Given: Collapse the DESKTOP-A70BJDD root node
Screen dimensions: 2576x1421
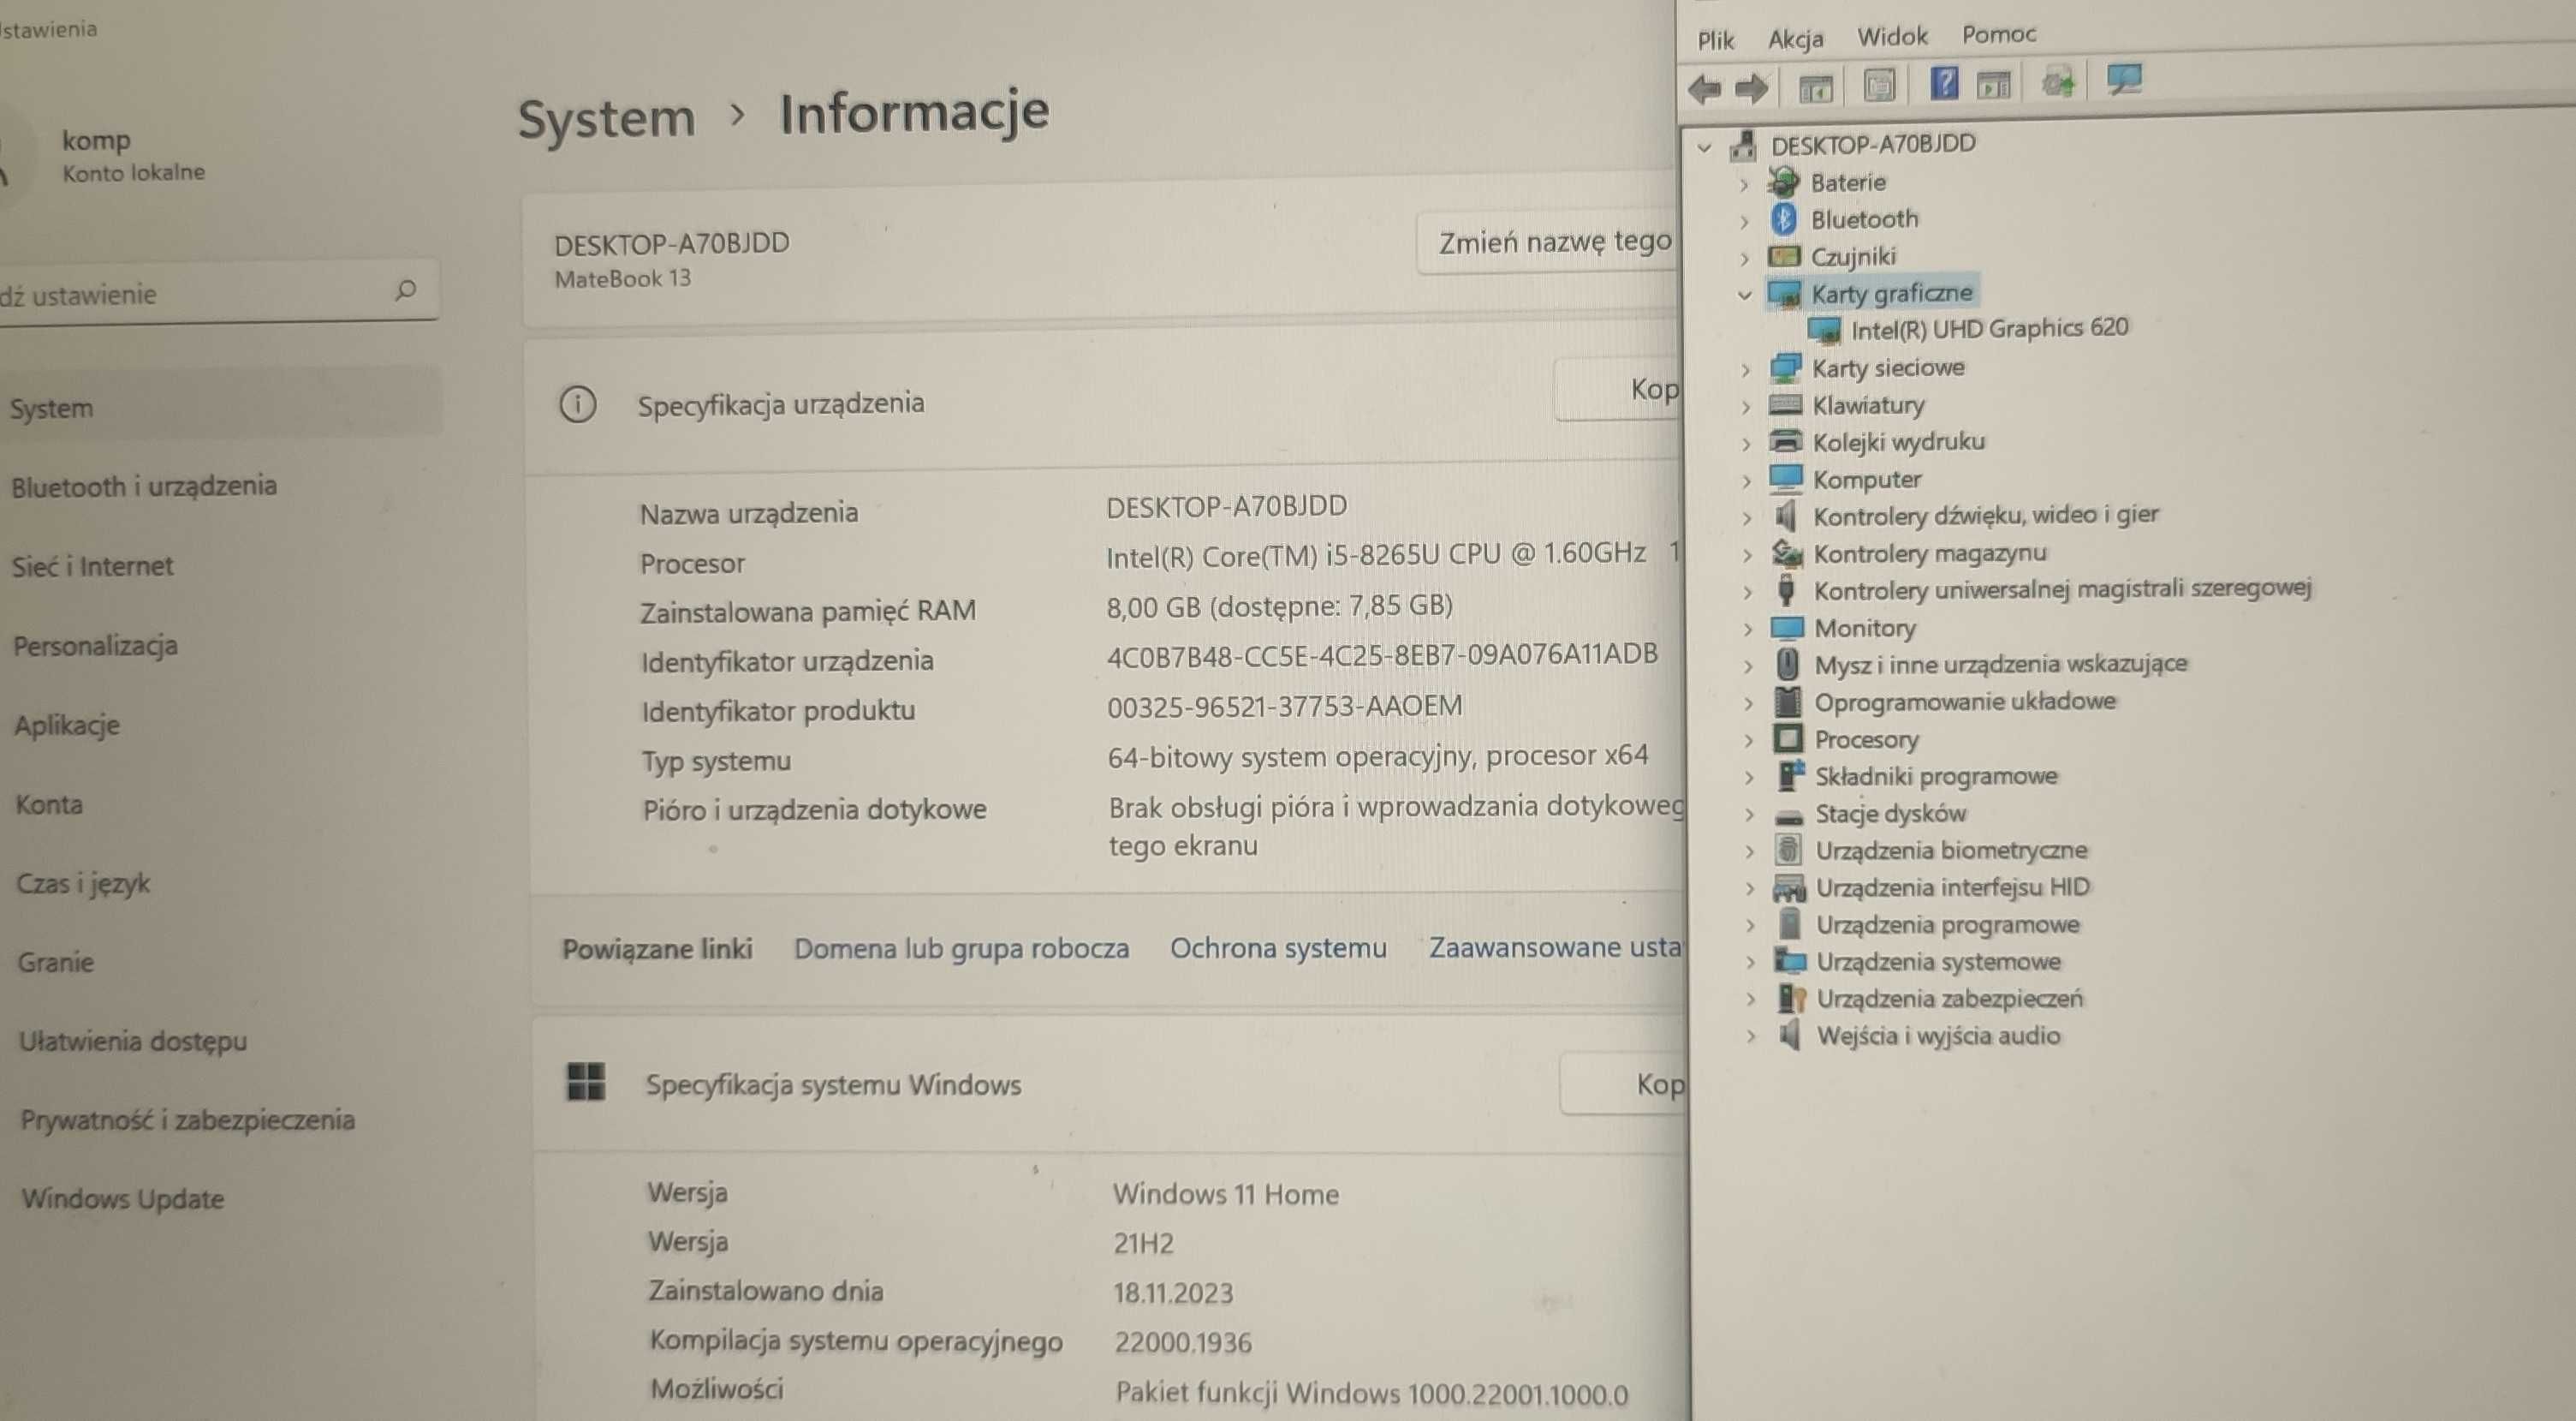Looking at the screenshot, I should click(x=1705, y=148).
